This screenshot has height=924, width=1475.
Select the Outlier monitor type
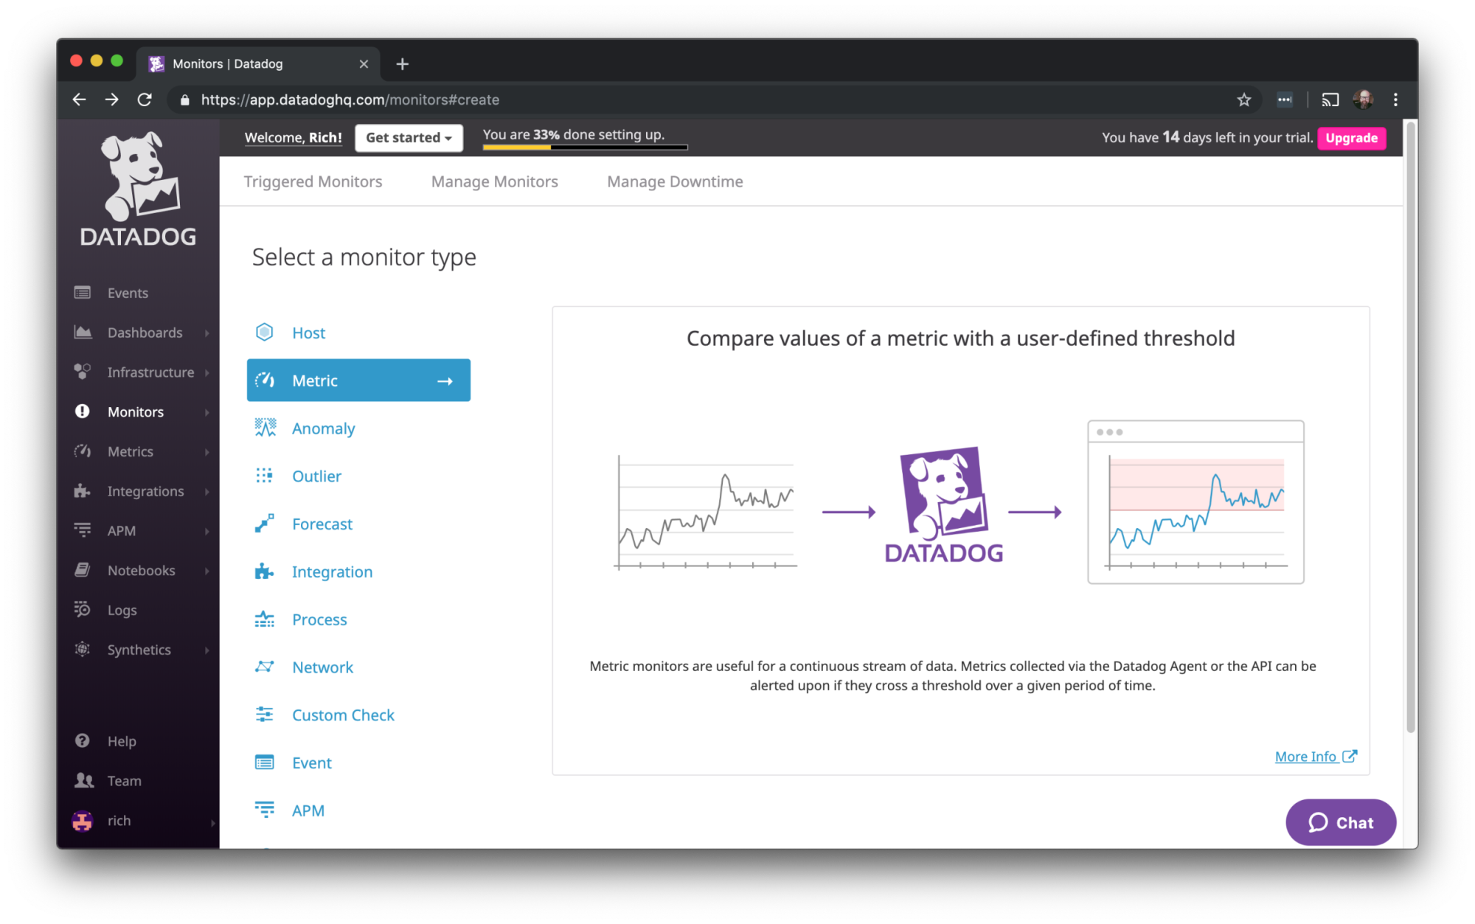316,476
